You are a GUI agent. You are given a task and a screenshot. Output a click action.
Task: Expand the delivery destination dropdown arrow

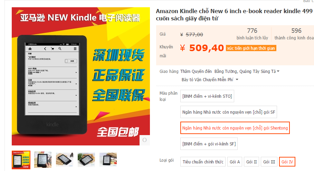point(278,71)
